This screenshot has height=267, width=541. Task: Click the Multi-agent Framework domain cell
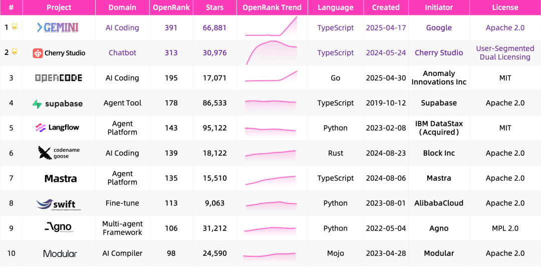123,228
